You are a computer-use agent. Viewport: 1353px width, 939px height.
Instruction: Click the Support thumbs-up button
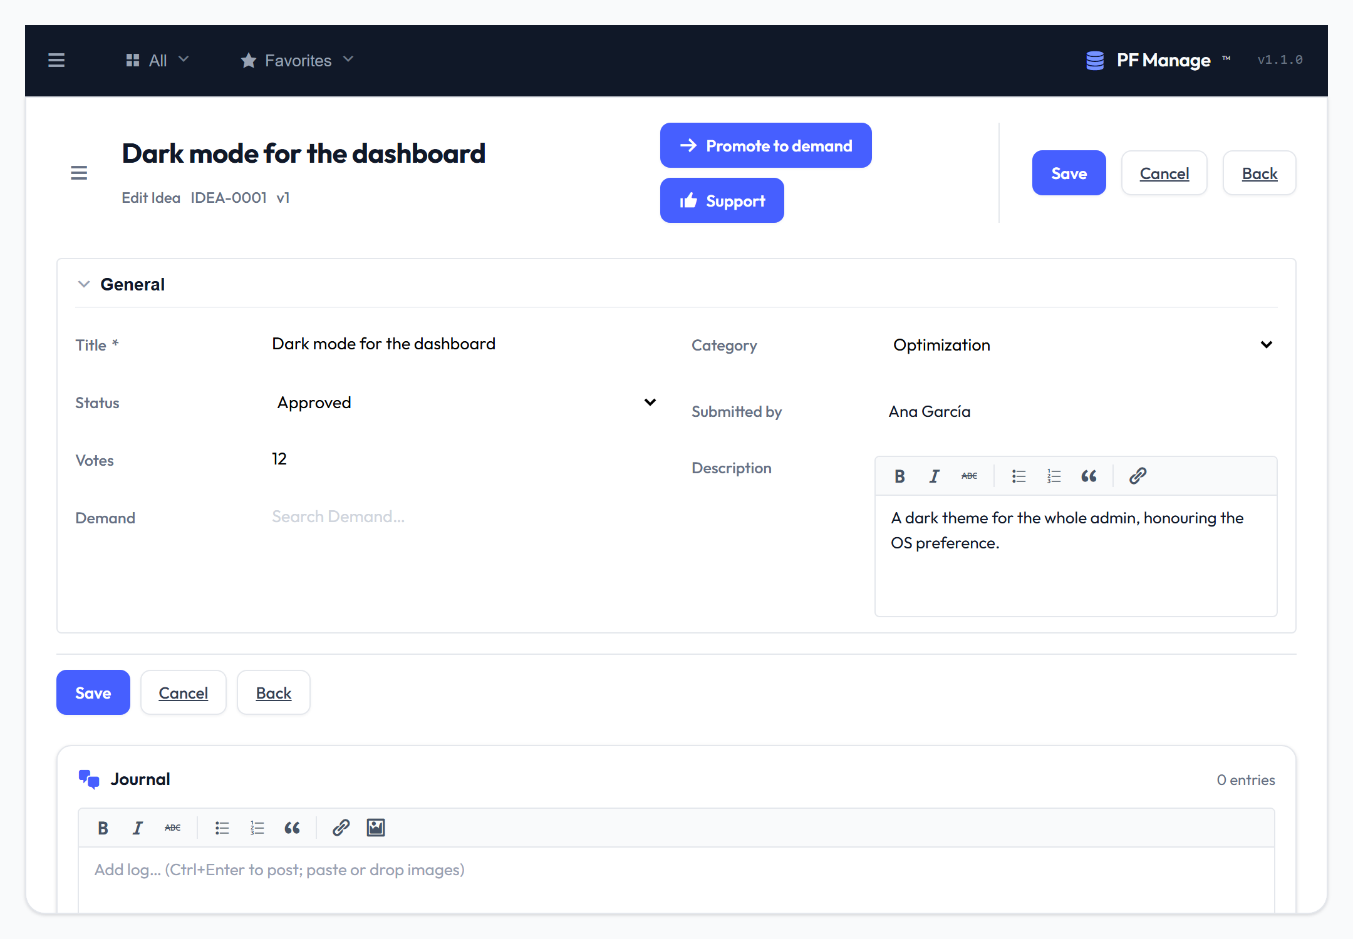(722, 200)
